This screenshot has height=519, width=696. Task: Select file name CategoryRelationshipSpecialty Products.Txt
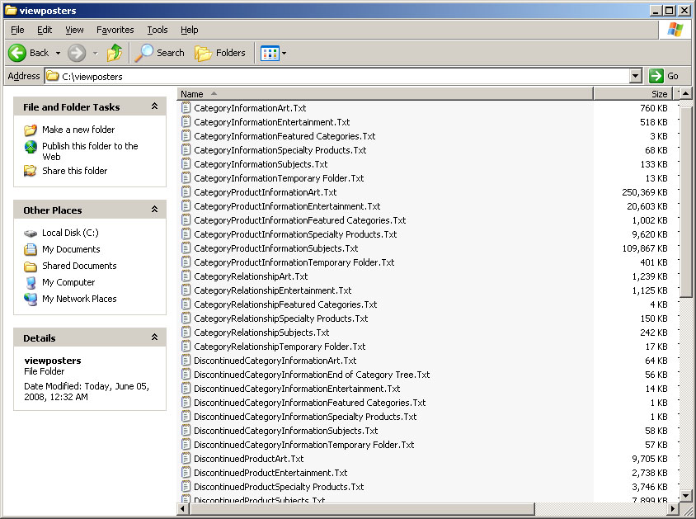(x=281, y=318)
